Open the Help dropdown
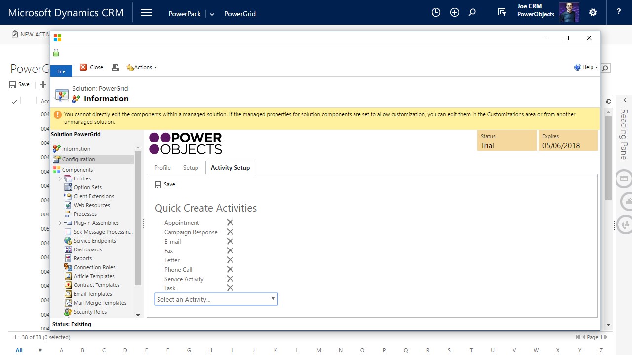This screenshot has width=632, height=355. (x=586, y=67)
